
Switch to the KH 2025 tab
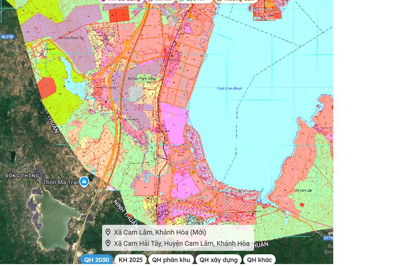tap(130, 259)
